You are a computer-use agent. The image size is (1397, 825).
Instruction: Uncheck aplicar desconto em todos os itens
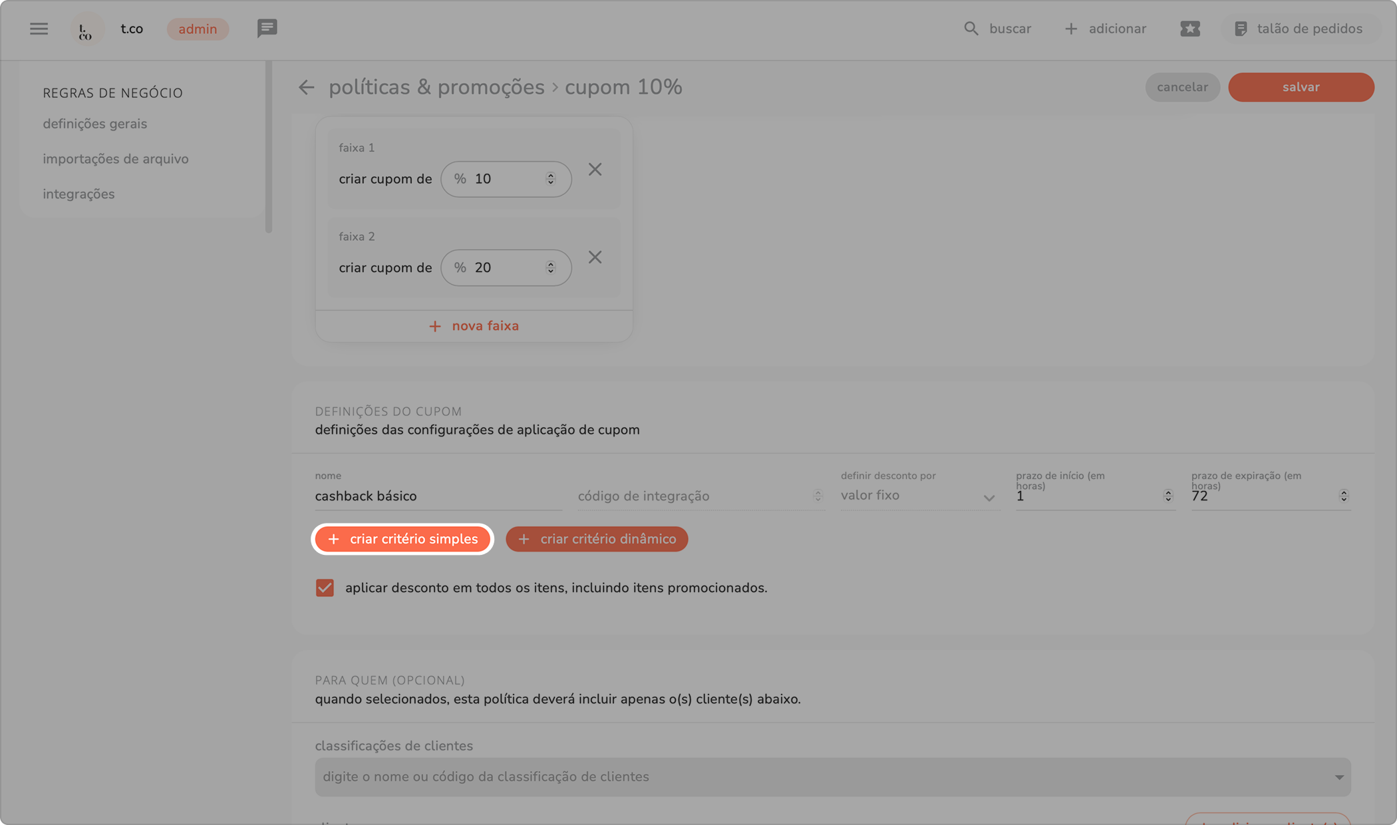click(x=325, y=588)
